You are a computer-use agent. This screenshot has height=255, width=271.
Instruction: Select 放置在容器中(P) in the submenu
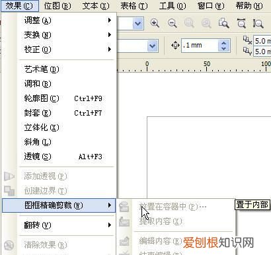176,207
